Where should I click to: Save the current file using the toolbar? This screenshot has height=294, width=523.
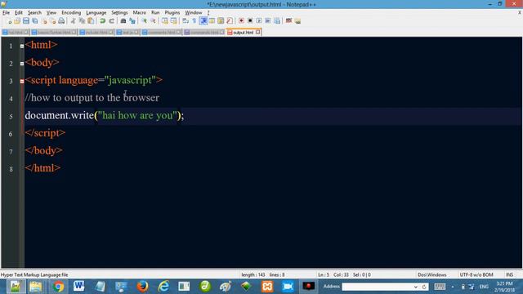tap(26, 21)
